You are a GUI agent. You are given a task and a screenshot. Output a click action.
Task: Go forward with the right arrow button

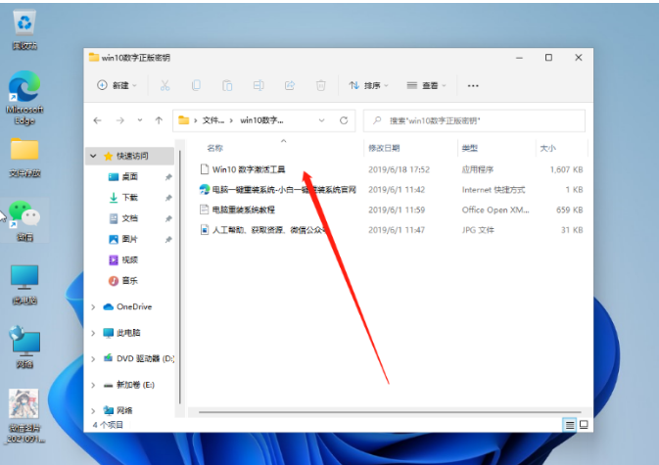tap(120, 120)
